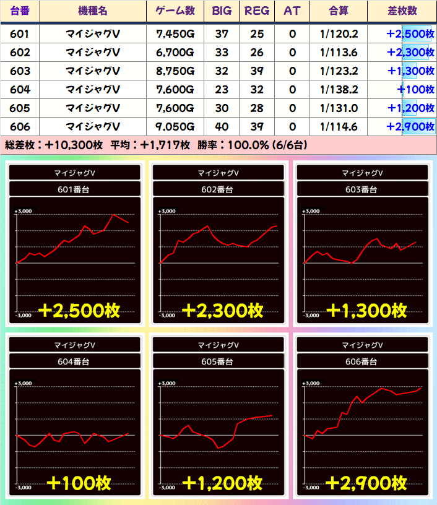Click the REG column header

tap(257, 11)
